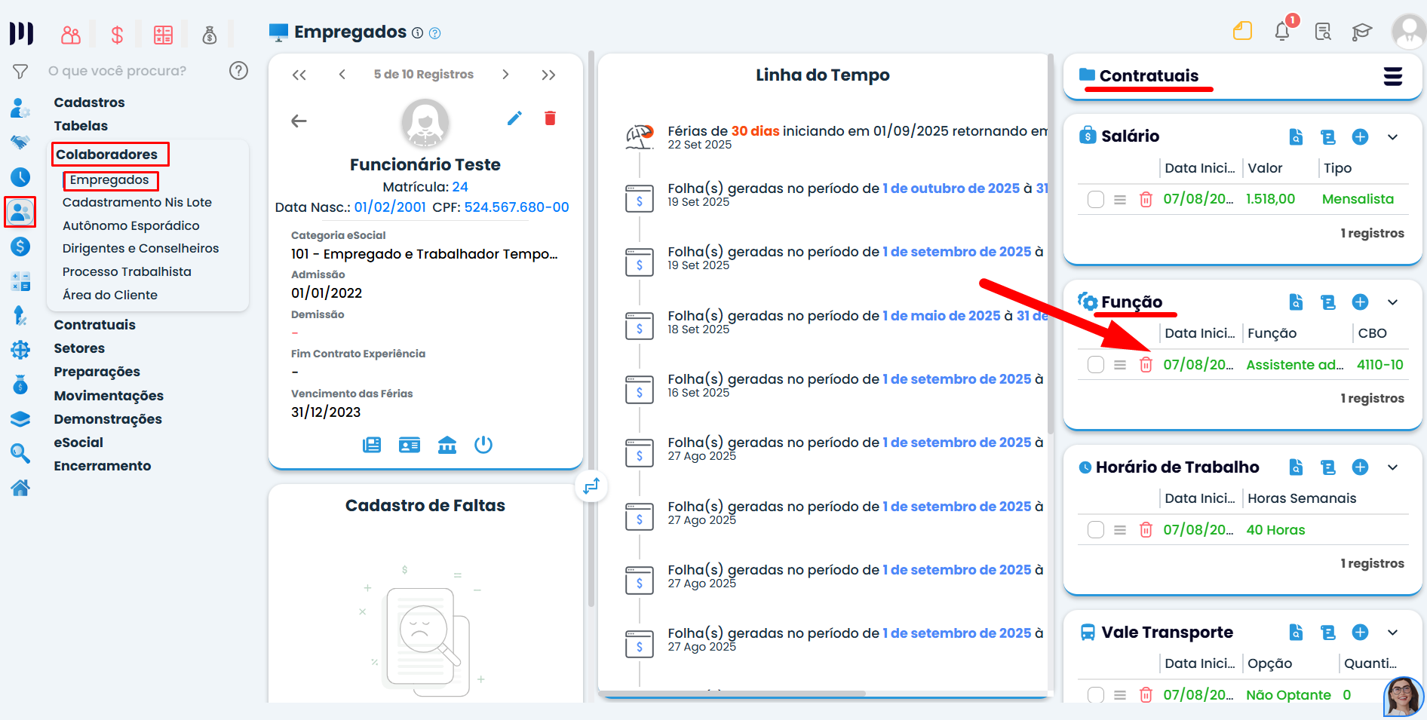This screenshot has width=1427, height=720.
Task: Delete the Salário row 1.518,00
Action: (x=1146, y=200)
